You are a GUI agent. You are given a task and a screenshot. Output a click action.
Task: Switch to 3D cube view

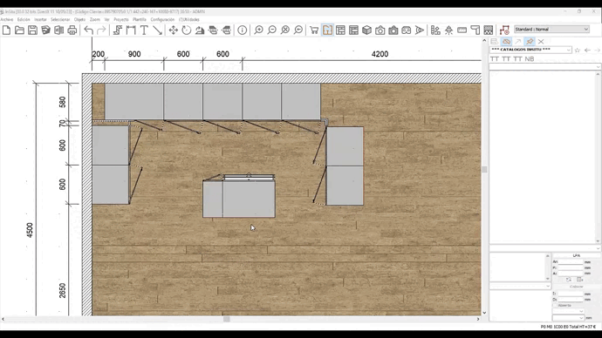tap(366, 30)
